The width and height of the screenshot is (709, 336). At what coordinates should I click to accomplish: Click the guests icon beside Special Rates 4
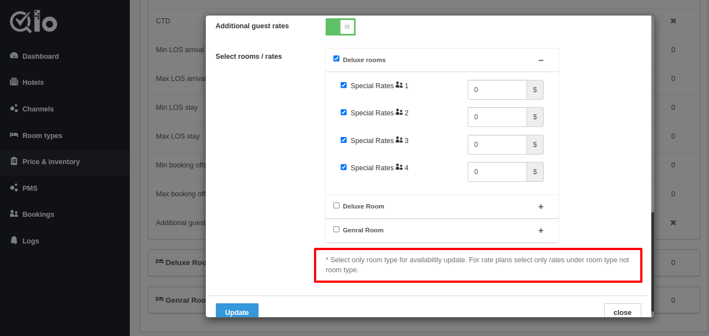pyautogui.click(x=399, y=167)
